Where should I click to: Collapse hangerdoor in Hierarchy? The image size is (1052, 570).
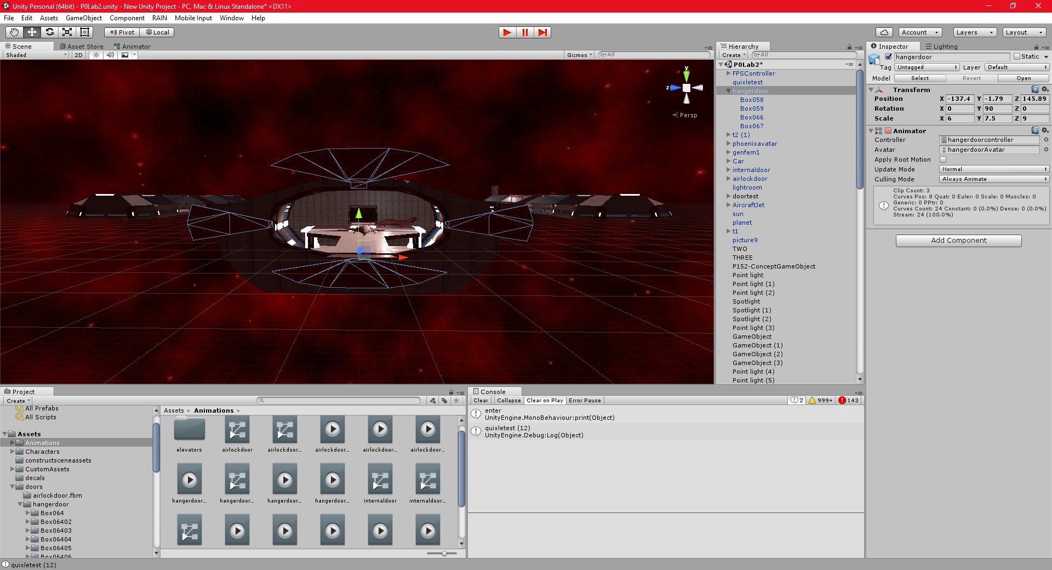tap(728, 91)
